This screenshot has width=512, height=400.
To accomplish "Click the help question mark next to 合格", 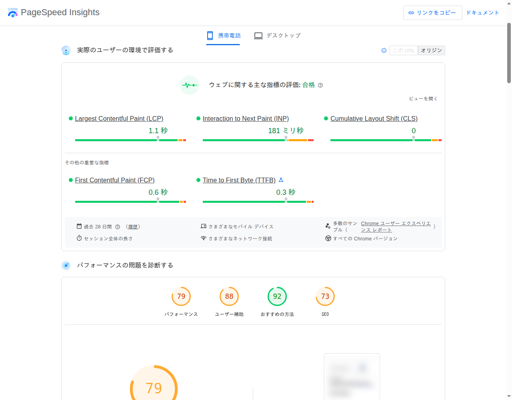I will pos(320,85).
